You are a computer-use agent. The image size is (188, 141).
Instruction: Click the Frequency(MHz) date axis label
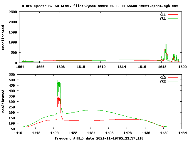point(99,138)
